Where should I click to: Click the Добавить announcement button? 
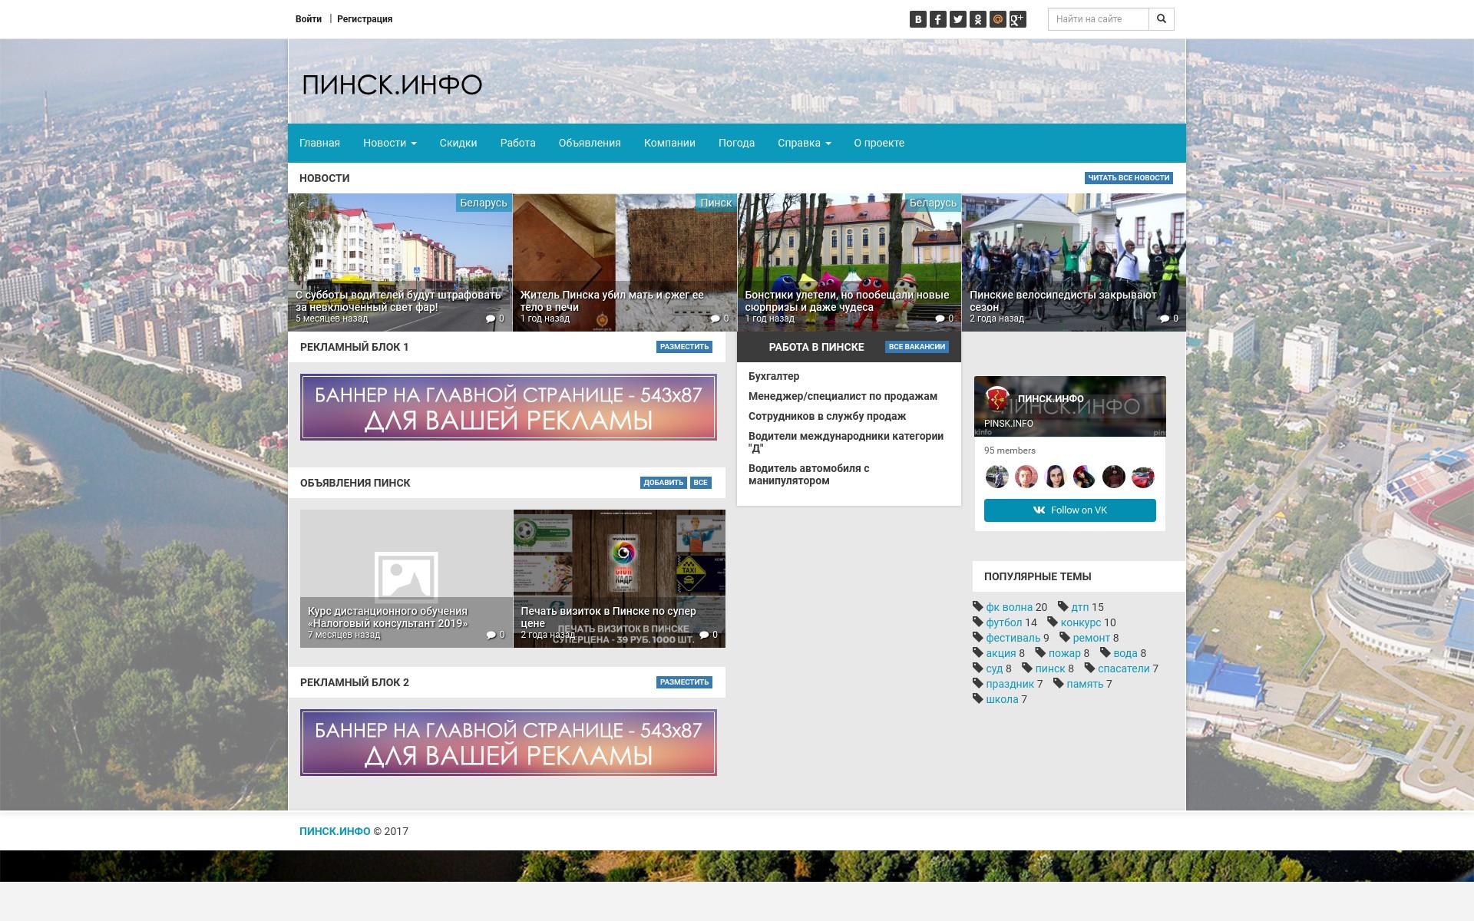[x=663, y=483]
